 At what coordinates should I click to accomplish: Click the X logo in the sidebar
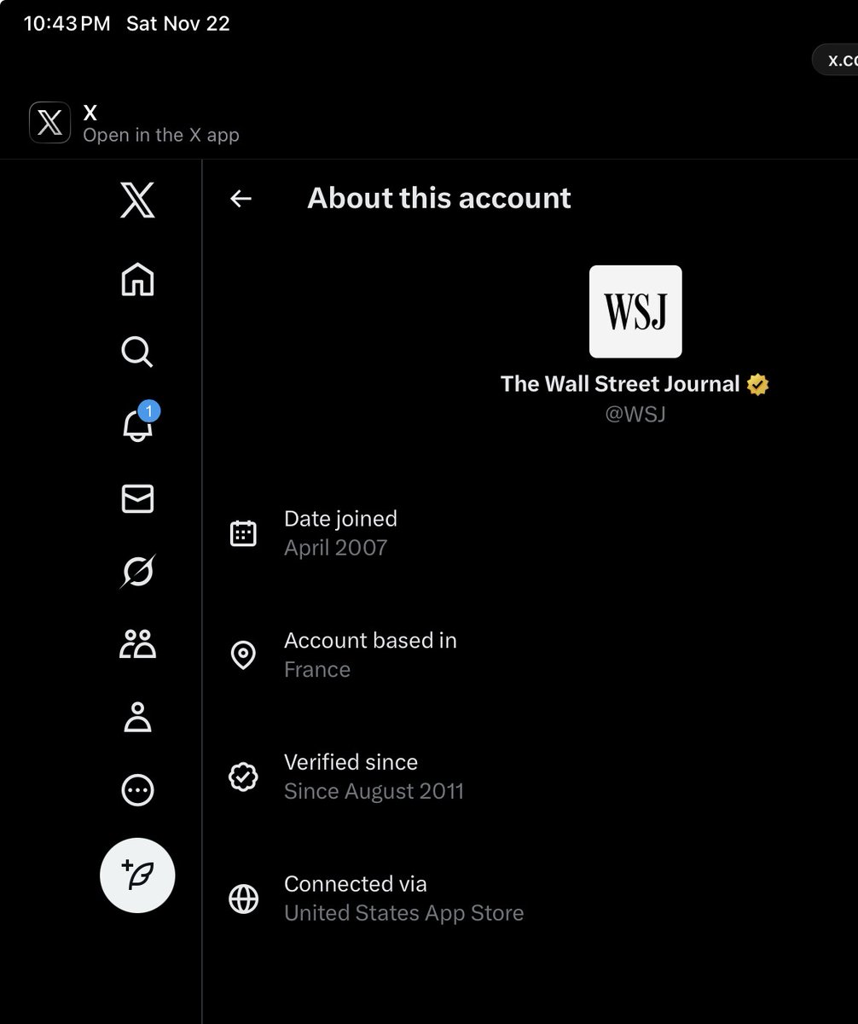click(x=137, y=201)
